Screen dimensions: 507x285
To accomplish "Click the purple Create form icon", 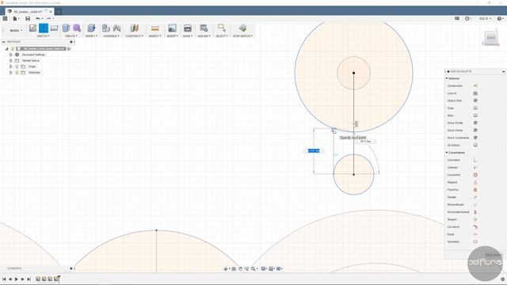I will coord(77,28).
